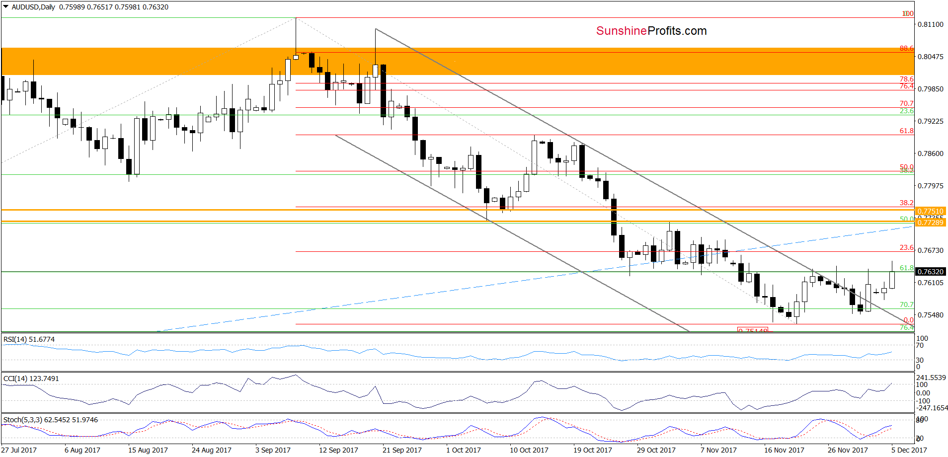Click the 24 Aug 2017 date label
The width and height of the screenshot is (948, 457).
pyautogui.click(x=212, y=450)
